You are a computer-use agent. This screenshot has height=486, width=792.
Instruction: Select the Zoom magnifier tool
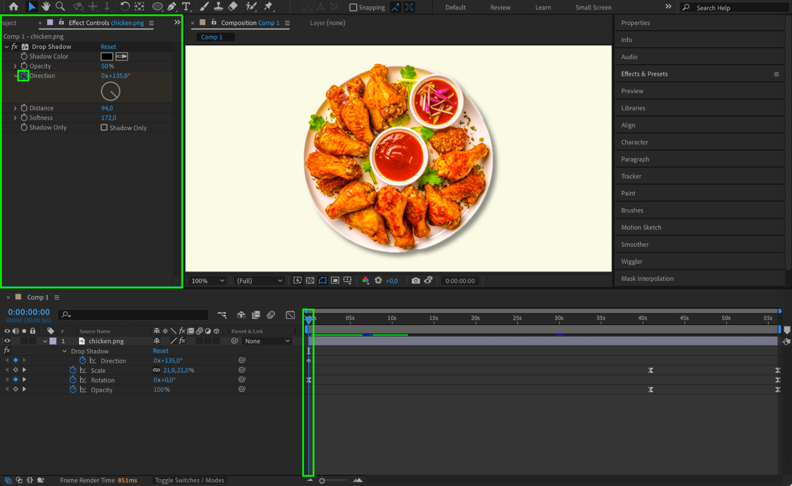point(60,6)
